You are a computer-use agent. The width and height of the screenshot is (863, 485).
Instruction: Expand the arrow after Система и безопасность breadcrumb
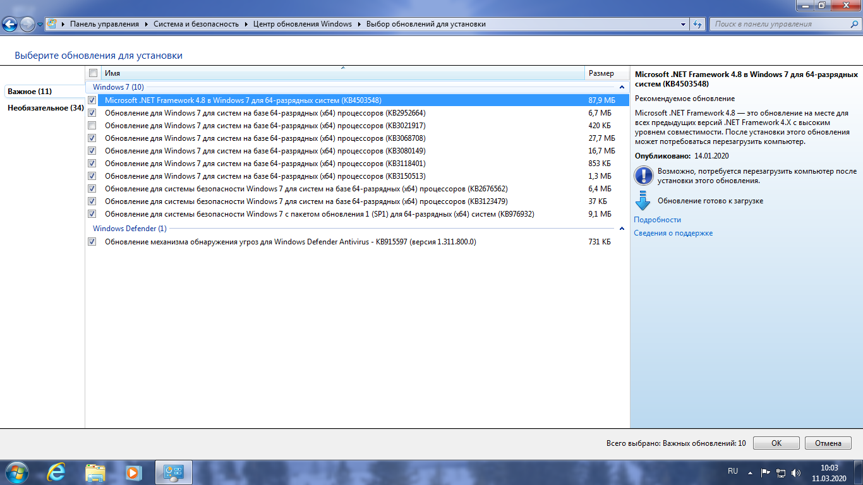[246, 24]
